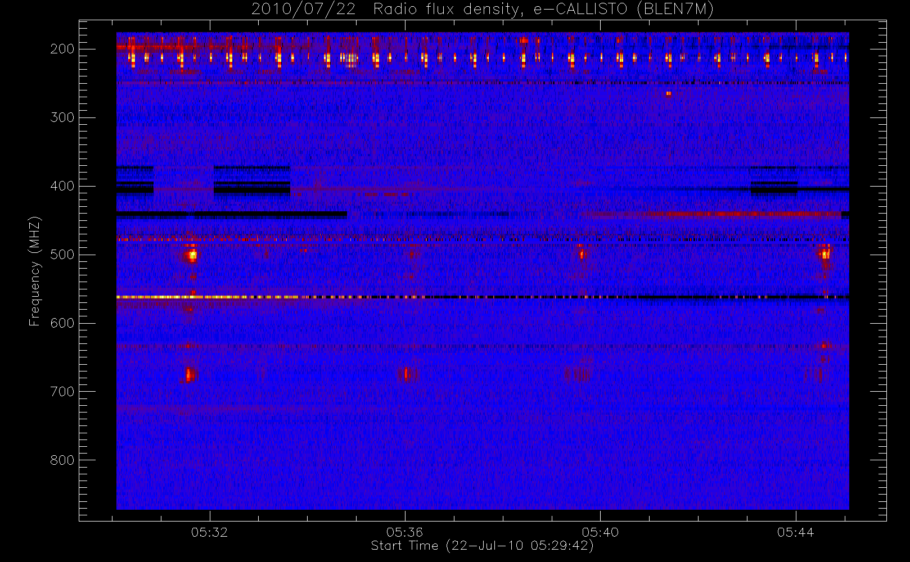This screenshot has width=910, height=562.
Task: Click the 'Start Time (22-Jul-10 05:29:42)' label
Action: pos(483,546)
